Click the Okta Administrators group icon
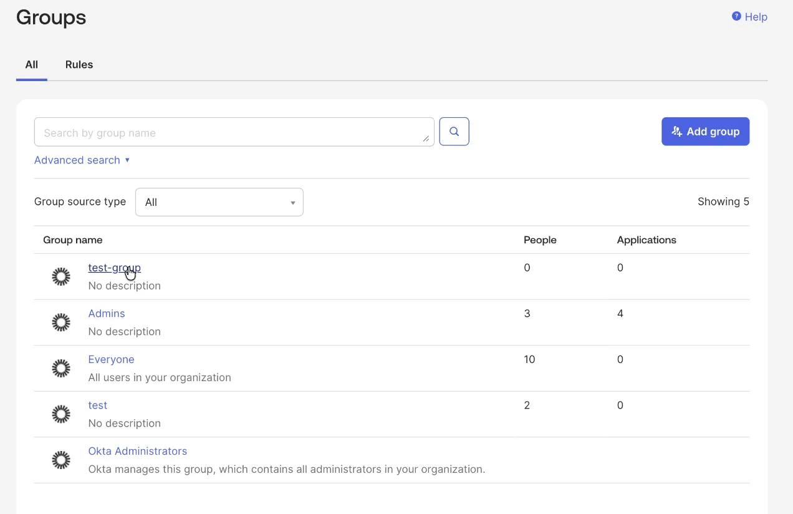 click(61, 460)
